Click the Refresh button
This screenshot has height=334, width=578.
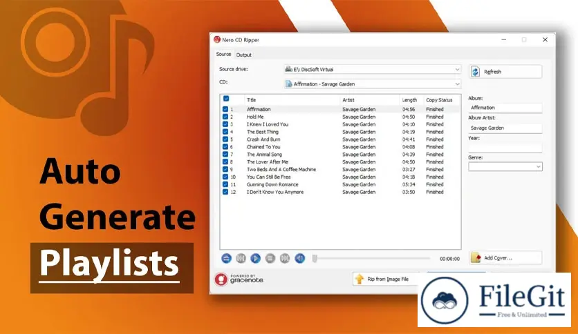505,72
